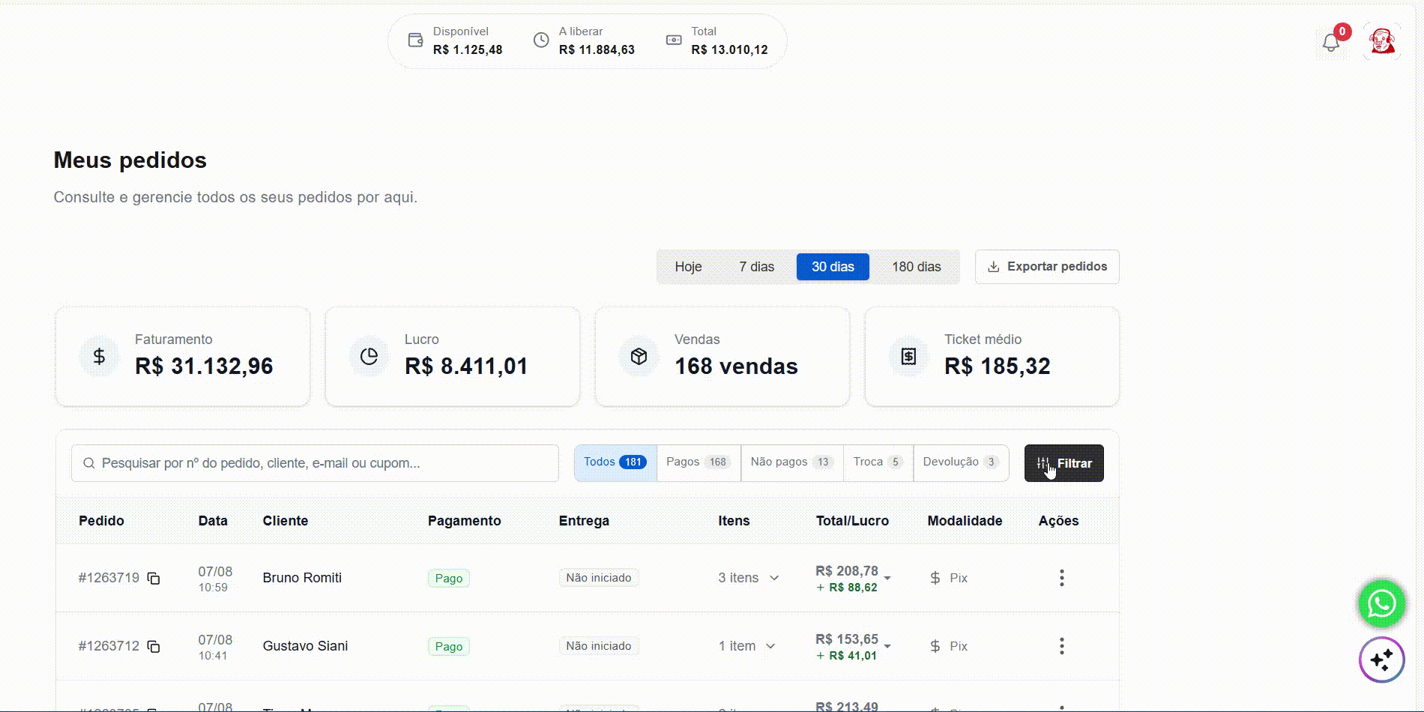Image resolution: width=1424 pixels, height=712 pixels.
Task: Select the Hoje period filter
Action: click(x=688, y=267)
